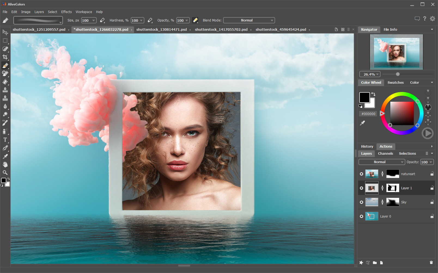The width and height of the screenshot is (438, 273).
Task: Select the Text tool
Action: [x=5, y=140]
